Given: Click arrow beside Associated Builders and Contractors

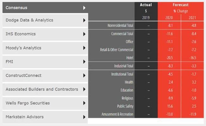Looking at the screenshot, I should click(84, 89).
